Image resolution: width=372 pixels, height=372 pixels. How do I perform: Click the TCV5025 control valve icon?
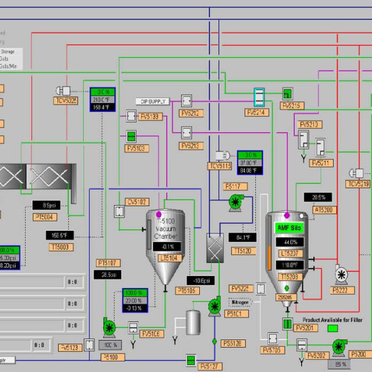coord(62,91)
